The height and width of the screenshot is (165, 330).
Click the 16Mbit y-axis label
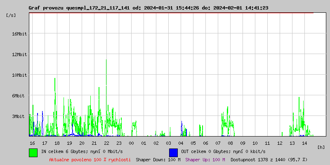pyautogui.click(x=19, y=34)
